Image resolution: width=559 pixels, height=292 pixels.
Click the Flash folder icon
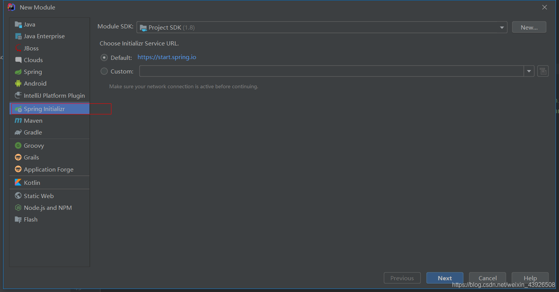[18, 220]
